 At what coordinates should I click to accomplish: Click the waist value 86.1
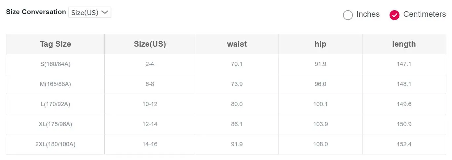tap(237, 124)
